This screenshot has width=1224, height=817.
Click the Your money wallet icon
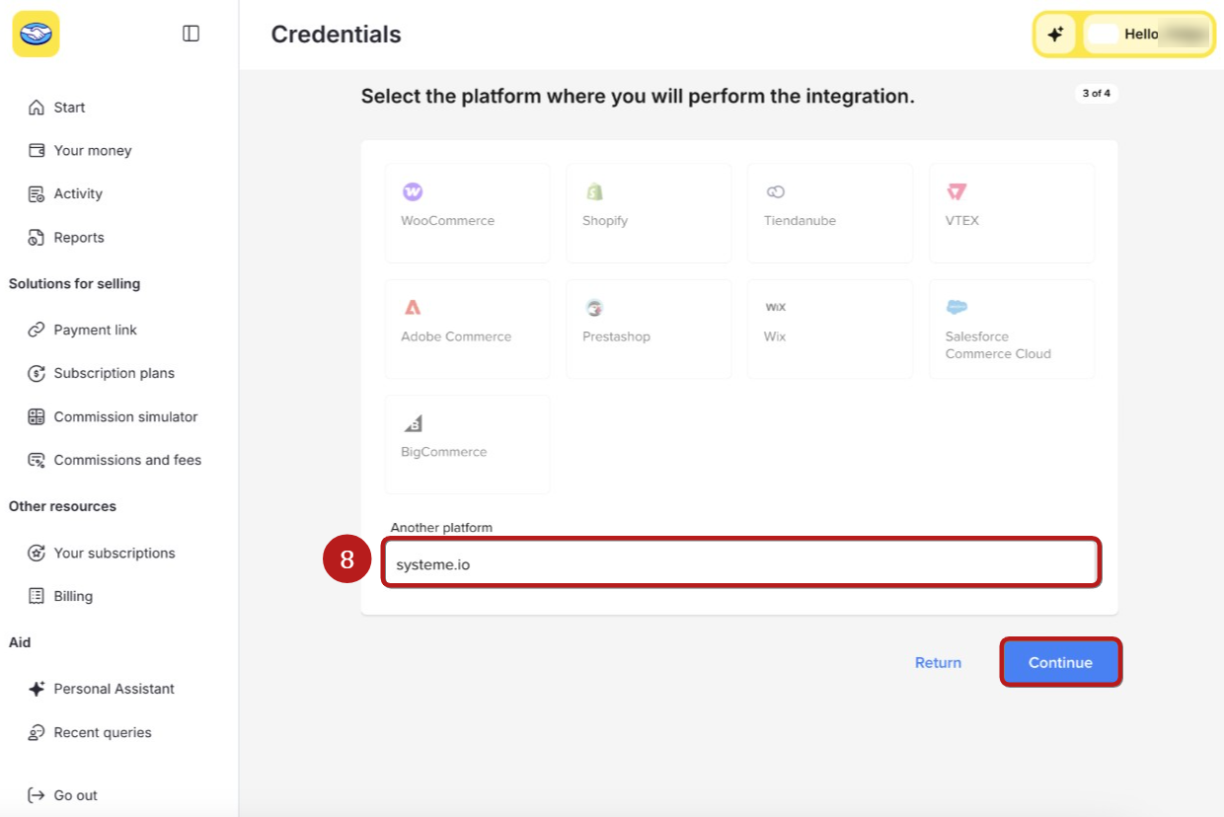[x=37, y=151]
